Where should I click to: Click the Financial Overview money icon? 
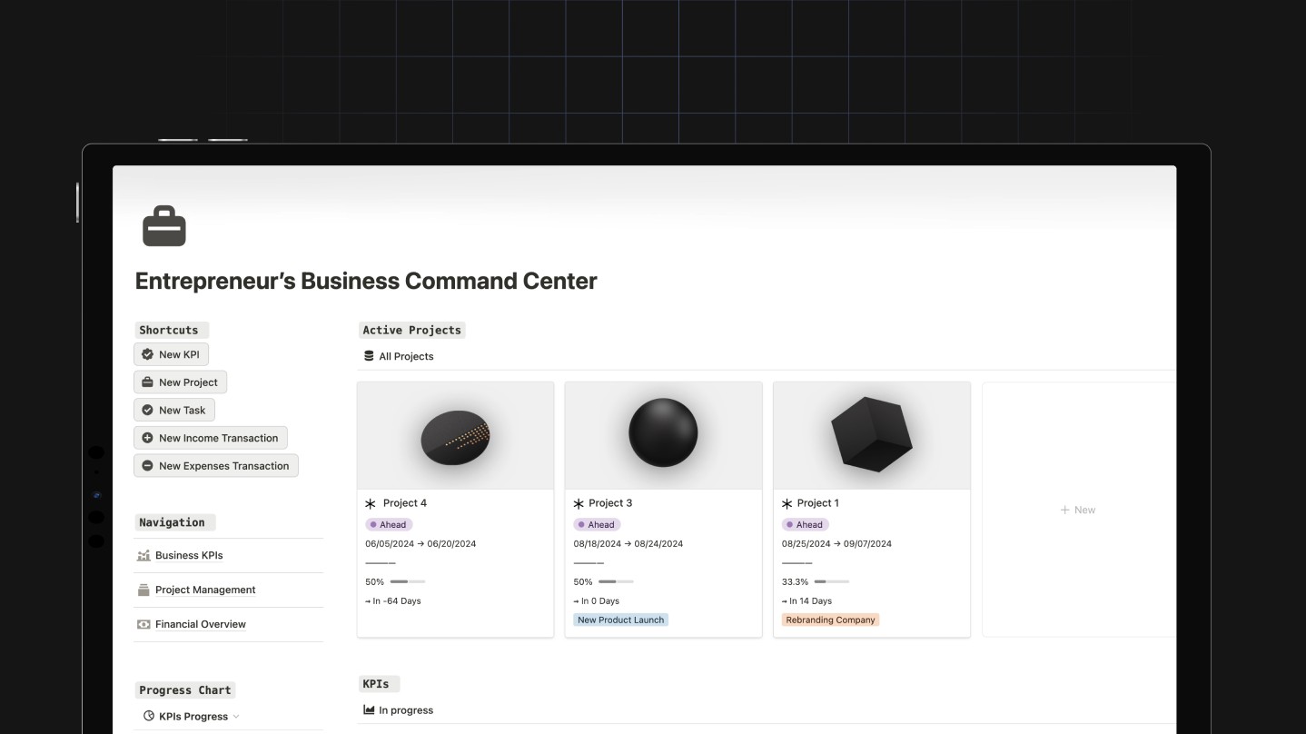(143, 625)
